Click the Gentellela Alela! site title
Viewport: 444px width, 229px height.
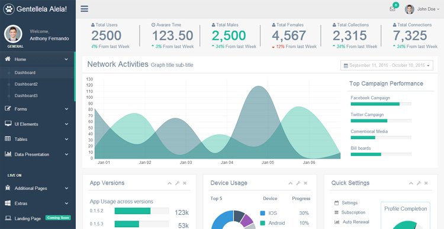[41, 9]
